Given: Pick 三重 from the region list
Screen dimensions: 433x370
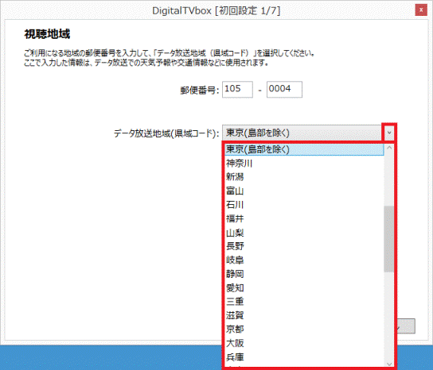Looking at the screenshot, I should click(x=304, y=302).
